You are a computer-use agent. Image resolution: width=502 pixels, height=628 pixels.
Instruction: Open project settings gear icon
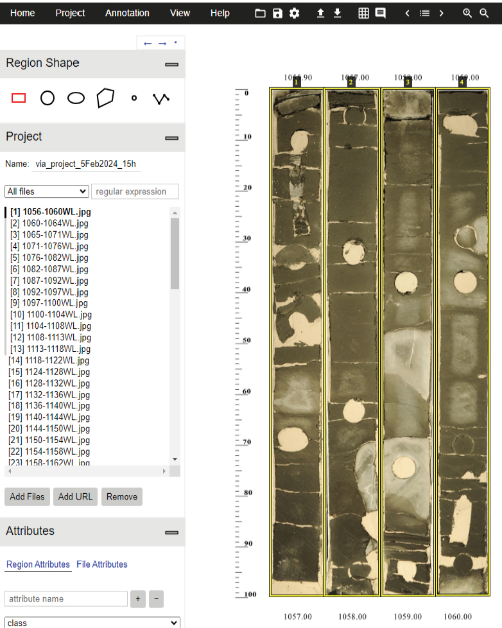[294, 13]
